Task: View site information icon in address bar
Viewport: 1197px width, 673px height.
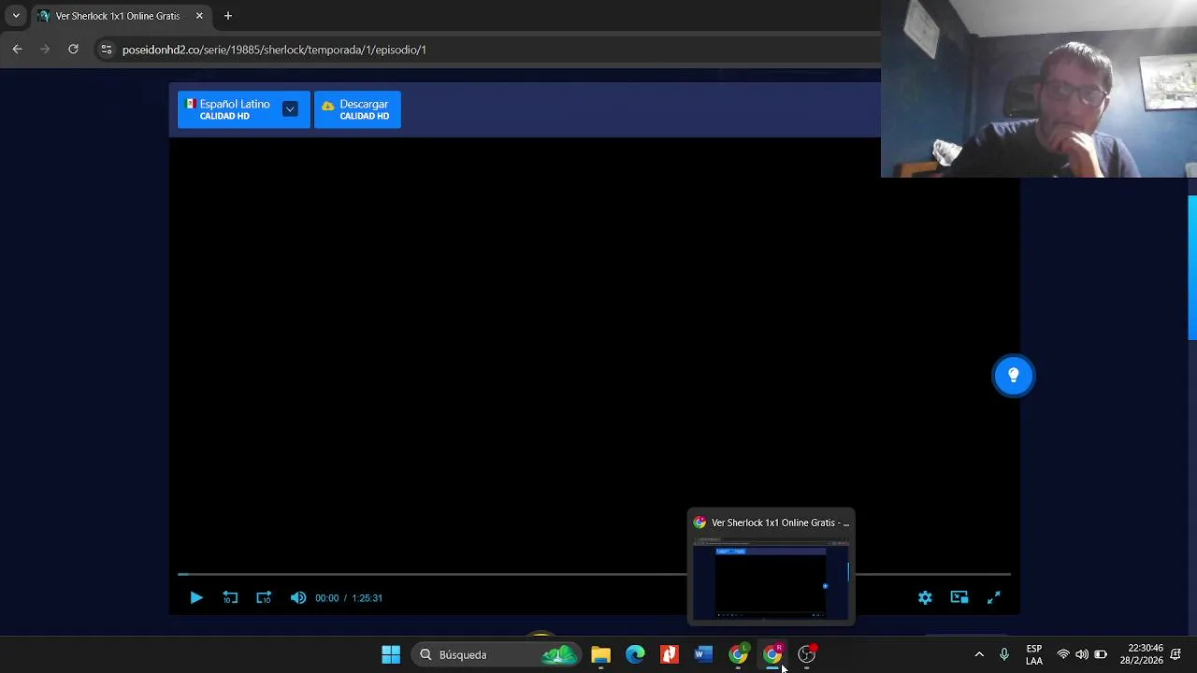Action: (106, 50)
